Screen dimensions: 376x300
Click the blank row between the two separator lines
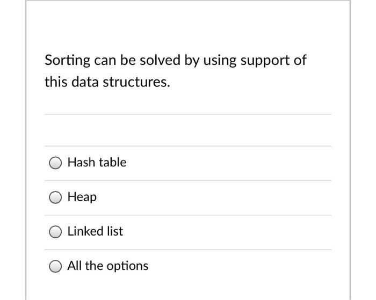click(x=188, y=130)
